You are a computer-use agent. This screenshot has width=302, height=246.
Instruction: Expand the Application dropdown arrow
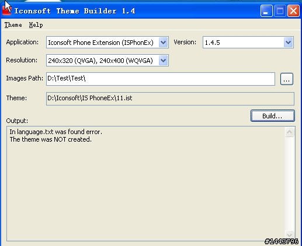pyautogui.click(x=163, y=42)
